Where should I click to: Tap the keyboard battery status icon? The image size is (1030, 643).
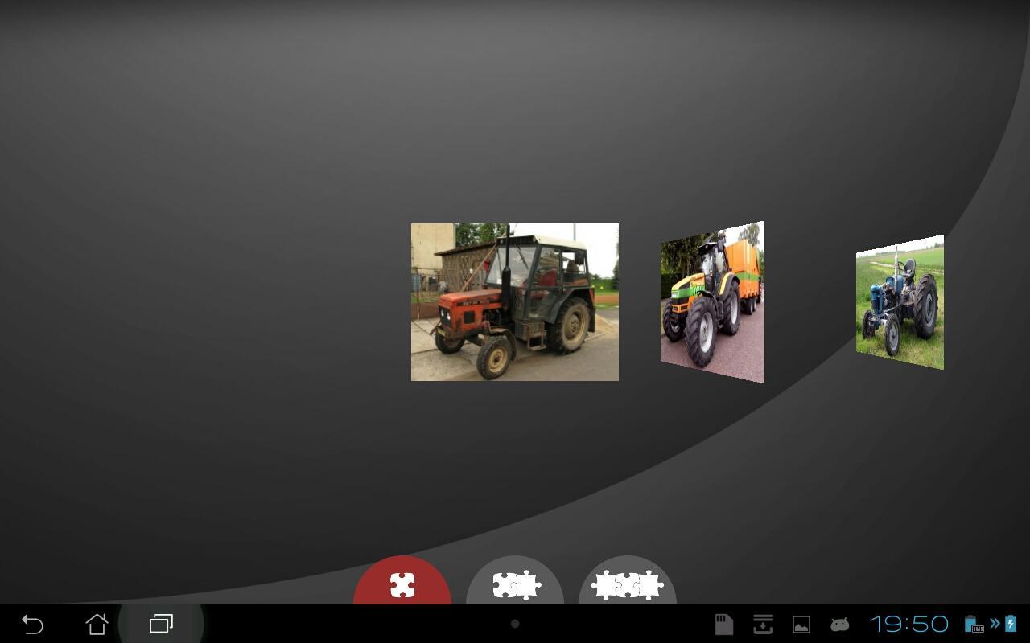(x=971, y=623)
